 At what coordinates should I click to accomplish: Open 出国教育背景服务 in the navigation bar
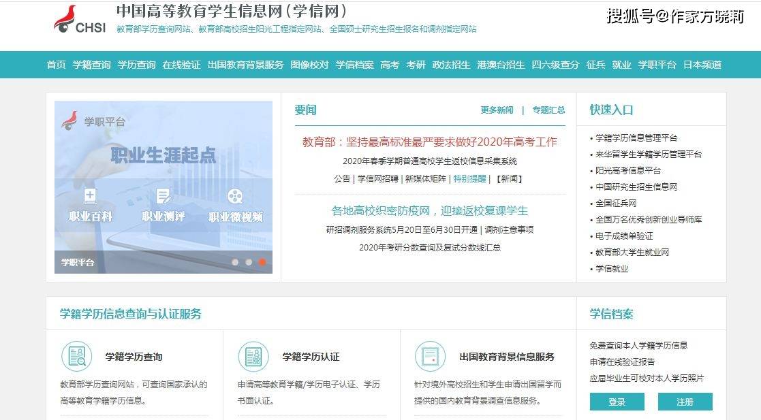[x=245, y=65]
